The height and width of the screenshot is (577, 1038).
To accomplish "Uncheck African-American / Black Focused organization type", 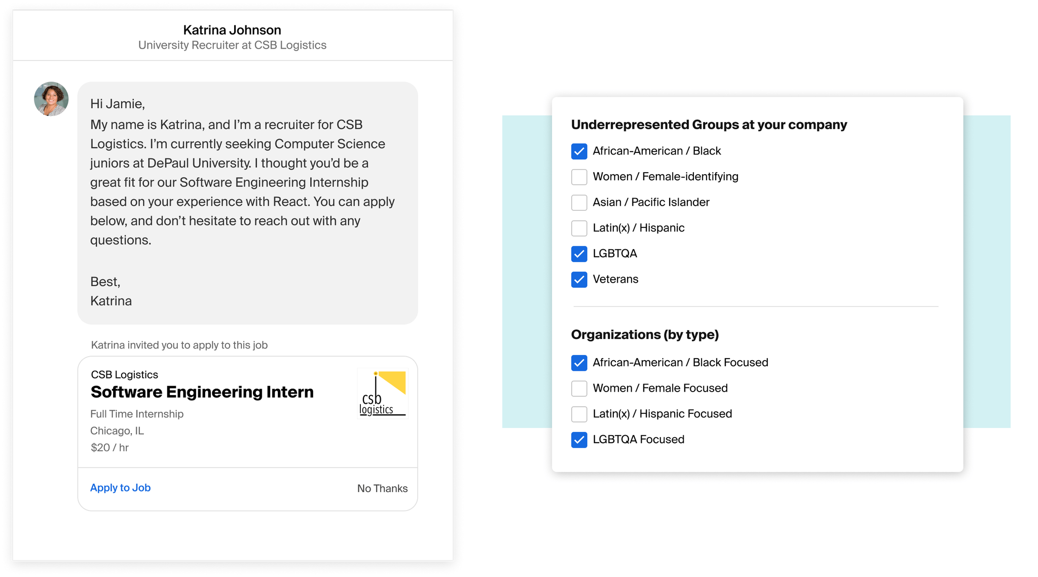I will 579,363.
